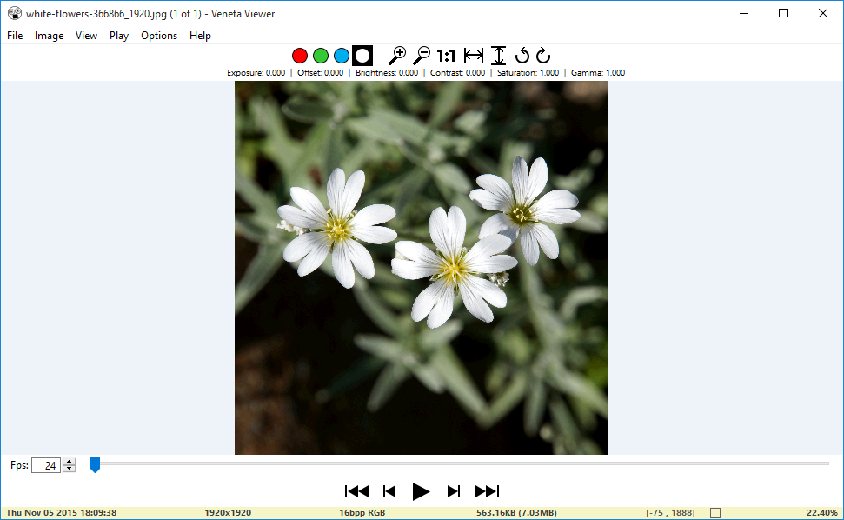Viewport: 844px width, 520px height.
Task: Click the white flowers image
Action: point(422,268)
